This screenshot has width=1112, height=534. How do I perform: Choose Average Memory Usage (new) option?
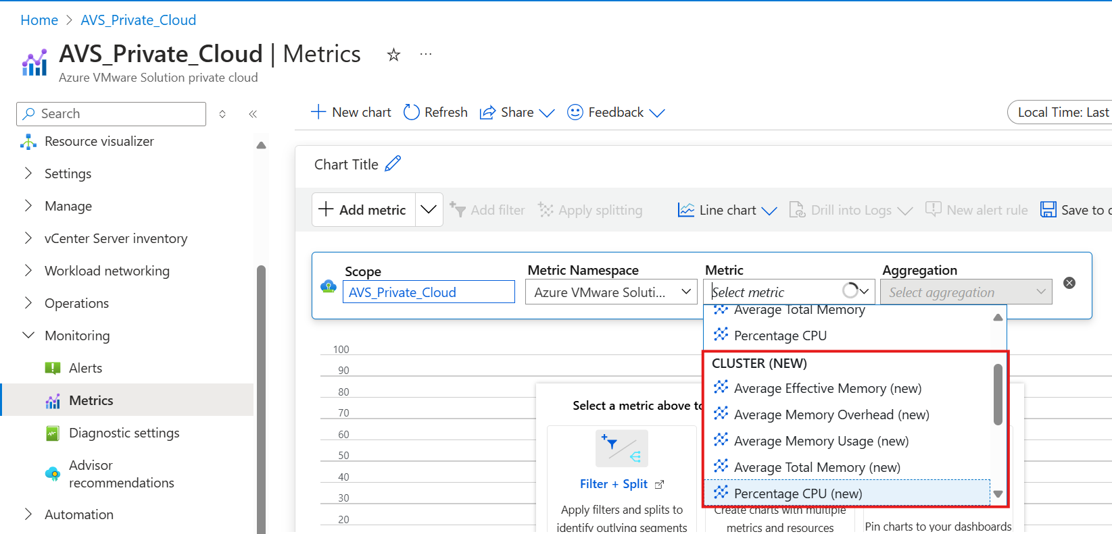821,441
